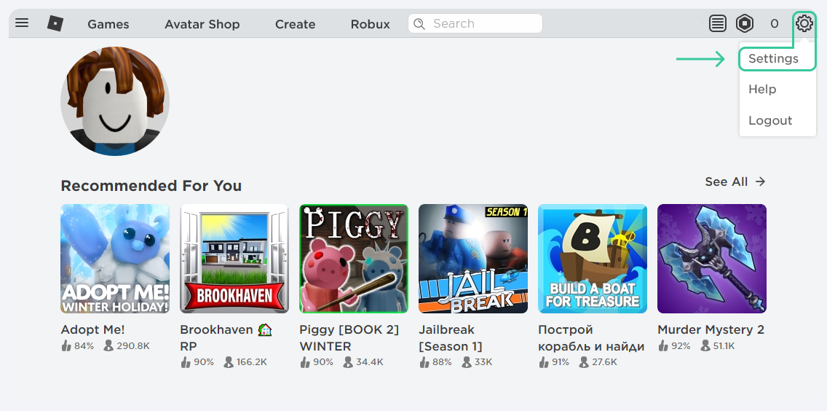Click the Robux currency icon
Image resolution: width=827 pixels, height=411 pixels.
[745, 24]
